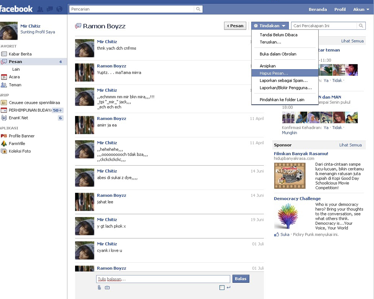Toggle the press-enter-to-send checkbox
The width and height of the screenshot is (374, 299).
222,288
